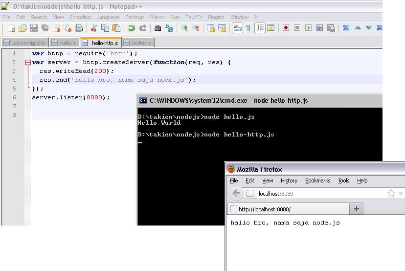Click the Synchronize Vertical Scrolling icon
Image resolution: width=405 pixels, height=271 pixels.
coord(210,28)
